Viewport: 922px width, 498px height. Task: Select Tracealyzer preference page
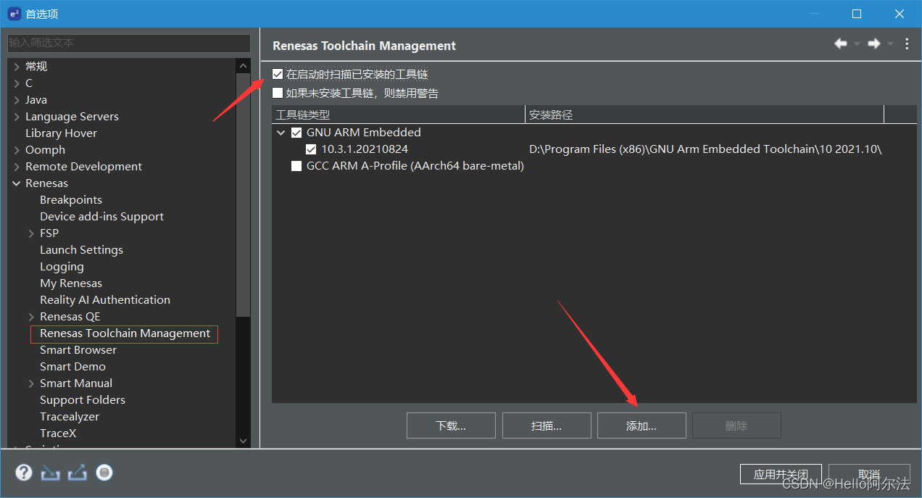click(70, 417)
